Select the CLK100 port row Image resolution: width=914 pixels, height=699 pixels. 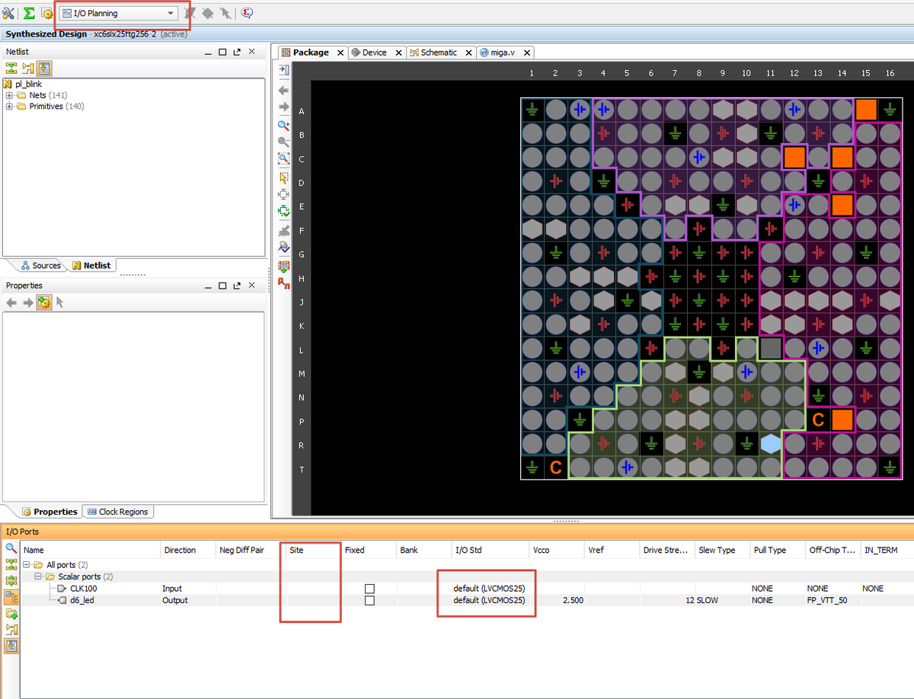[466, 589]
